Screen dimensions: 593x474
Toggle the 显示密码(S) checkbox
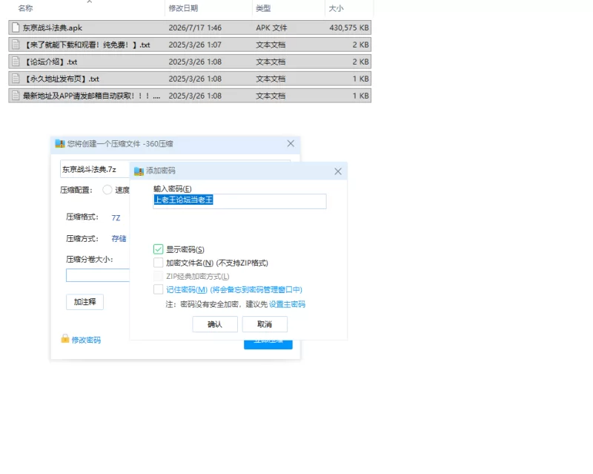point(158,249)
